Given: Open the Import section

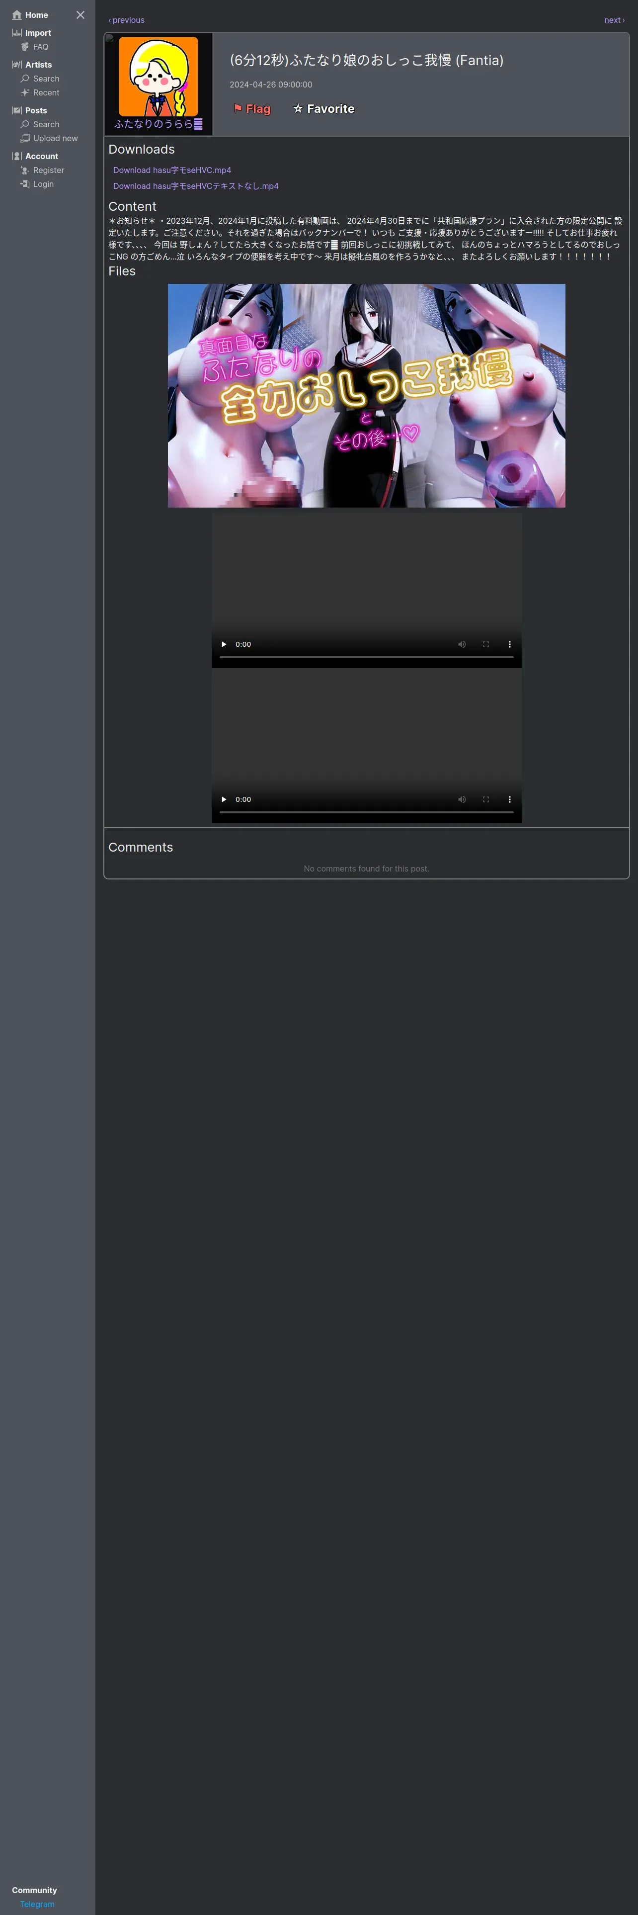Looking at the screenshot, I should 32,33.
